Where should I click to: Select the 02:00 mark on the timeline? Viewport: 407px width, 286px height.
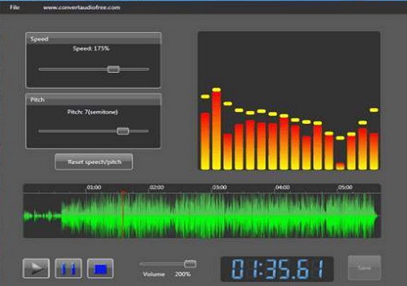pos(157,187)
